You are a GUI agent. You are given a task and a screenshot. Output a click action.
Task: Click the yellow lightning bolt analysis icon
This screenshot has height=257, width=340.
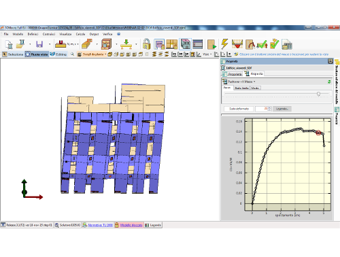(224, 44)
